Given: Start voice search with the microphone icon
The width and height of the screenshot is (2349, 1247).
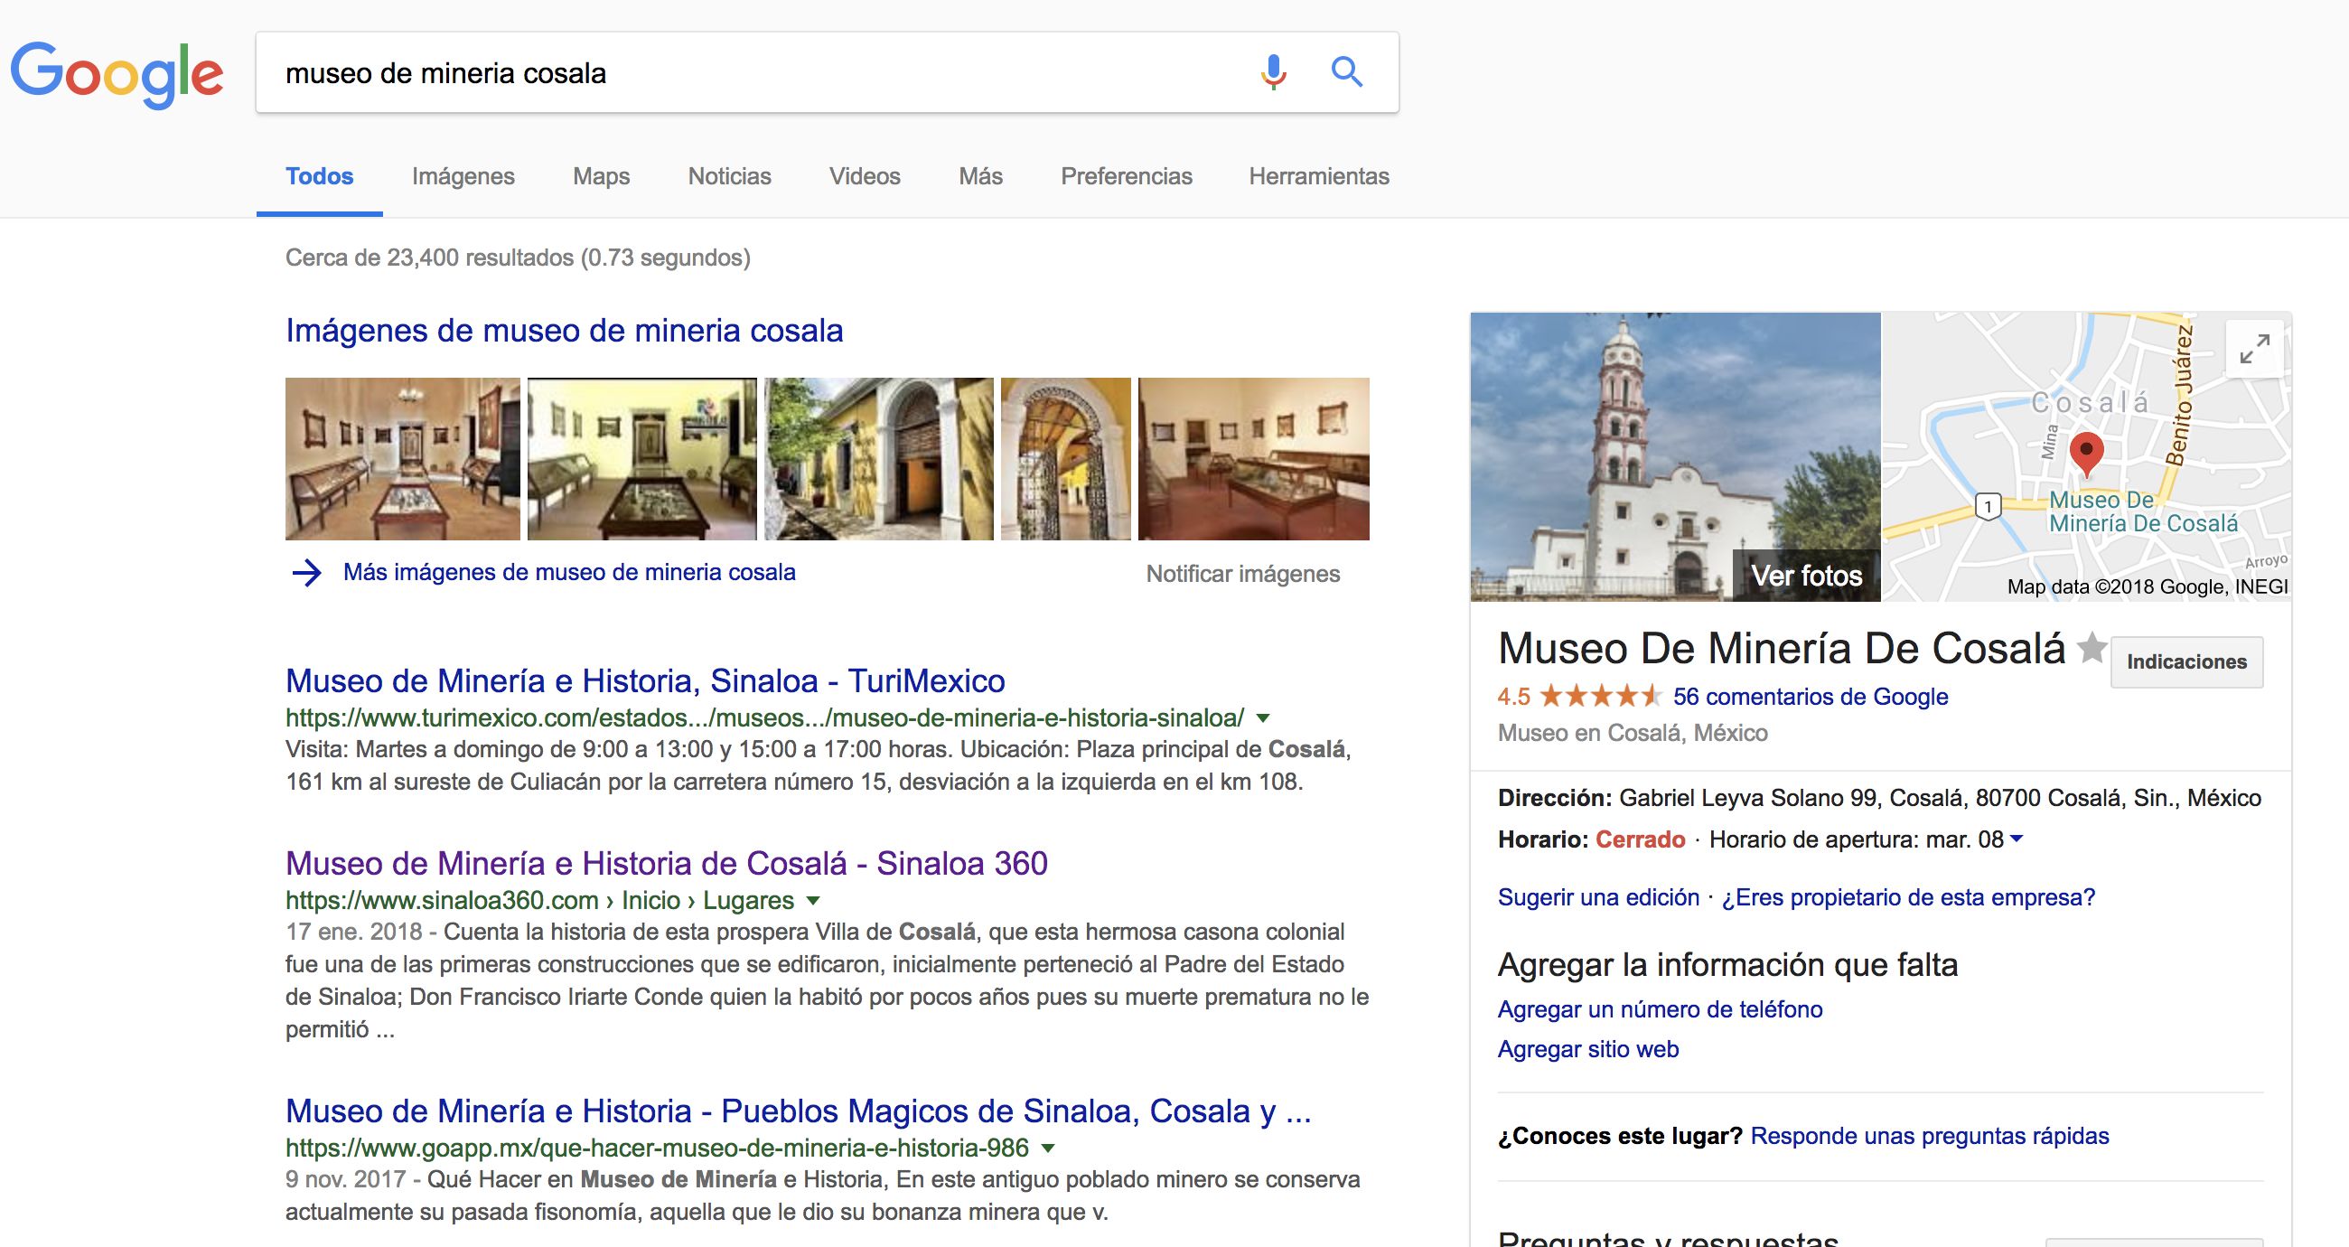Looking at the screenshot, I should [1274, 72].
